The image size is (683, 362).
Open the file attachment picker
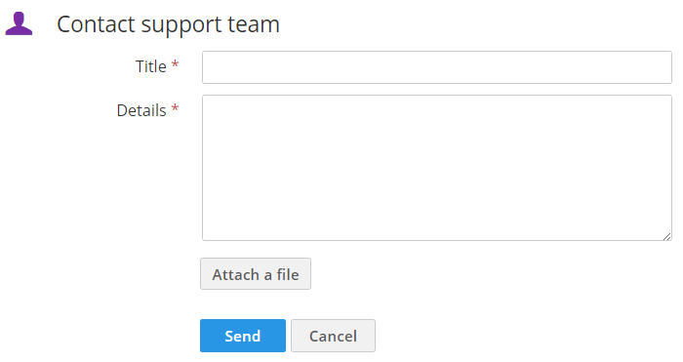(256, 274)
